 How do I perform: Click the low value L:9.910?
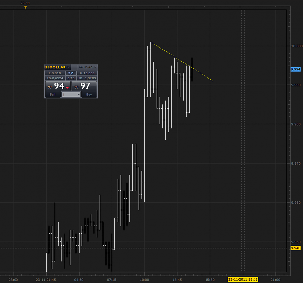pos(55,73)
